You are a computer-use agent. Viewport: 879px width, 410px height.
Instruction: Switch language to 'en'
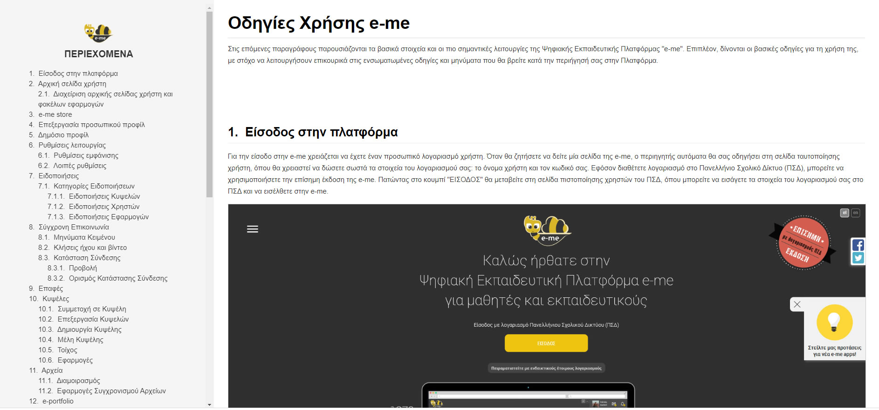[x=855, y=213]
